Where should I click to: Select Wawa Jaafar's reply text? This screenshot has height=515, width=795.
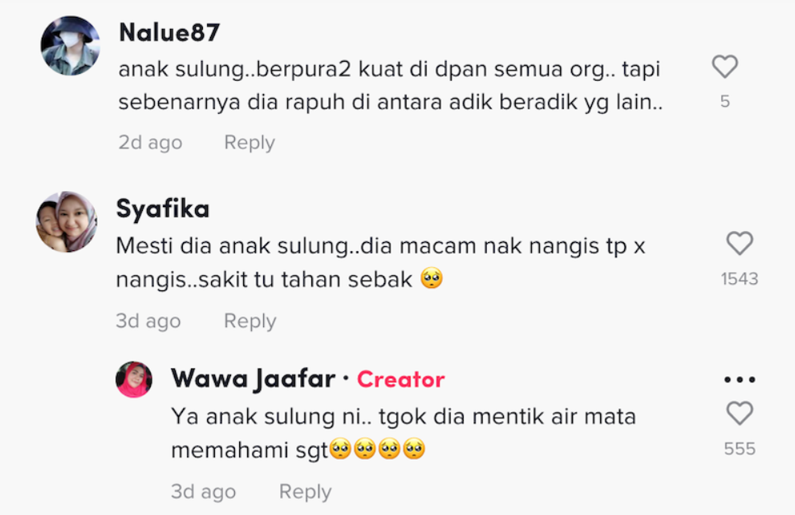(x=403, y=433)
